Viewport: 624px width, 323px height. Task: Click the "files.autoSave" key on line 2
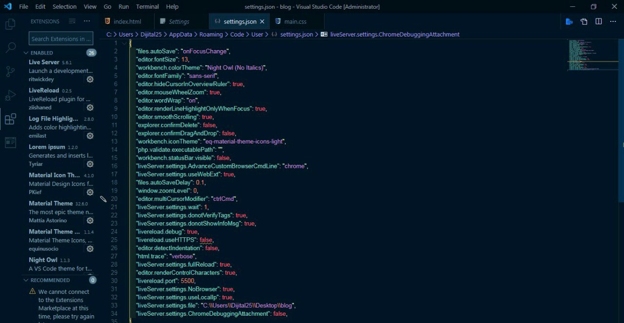156,51
